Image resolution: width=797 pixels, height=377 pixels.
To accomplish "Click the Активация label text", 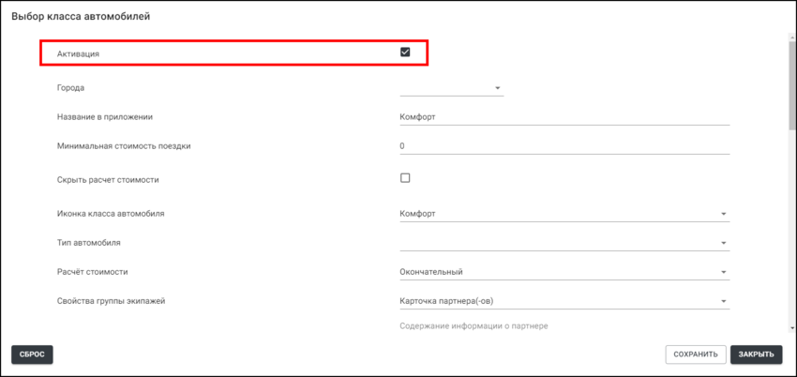I will click(x=78, y=53).
